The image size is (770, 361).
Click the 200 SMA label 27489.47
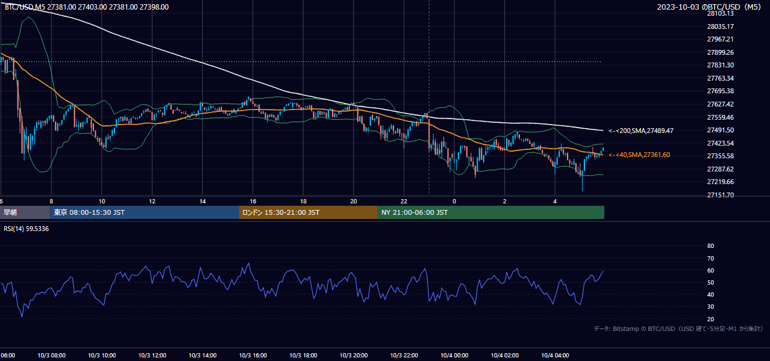pyautogui.click(x=641, y=131)
